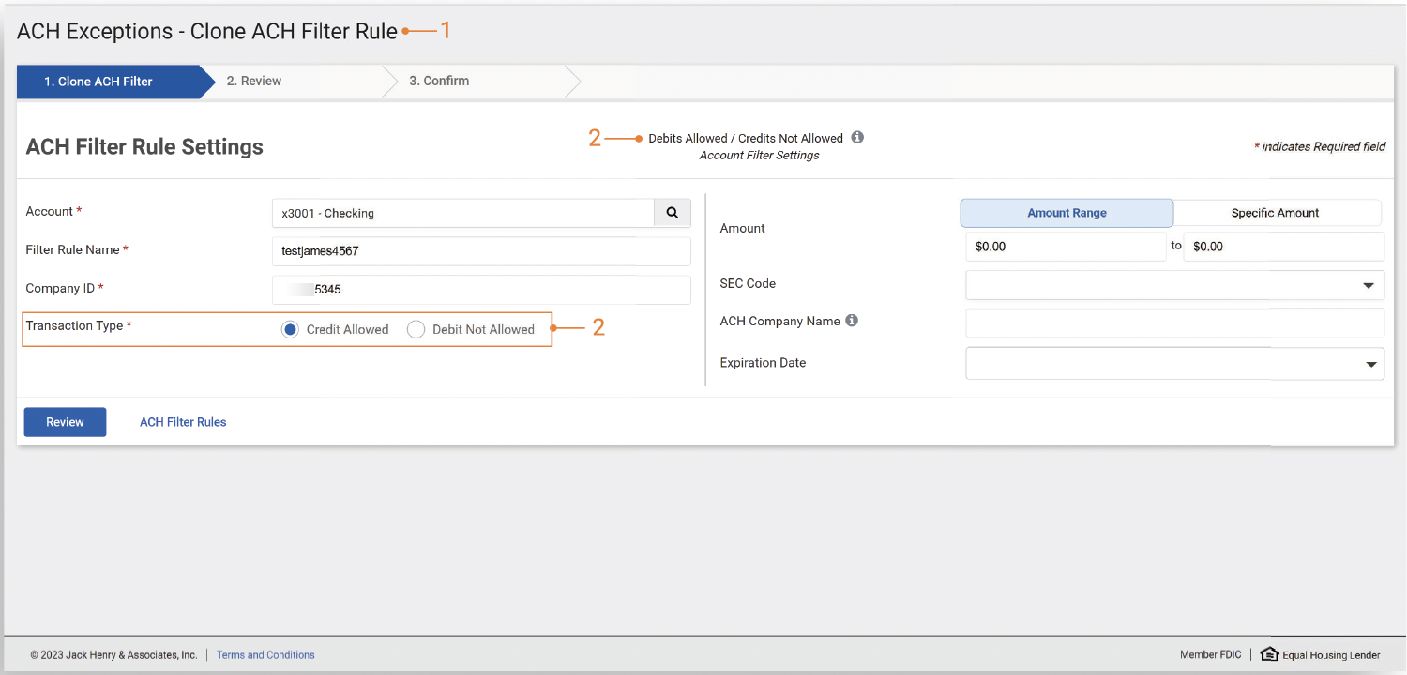Select the 1. Clone ACH Filter step
1407x675 pixels.
[x=98, y=82]
